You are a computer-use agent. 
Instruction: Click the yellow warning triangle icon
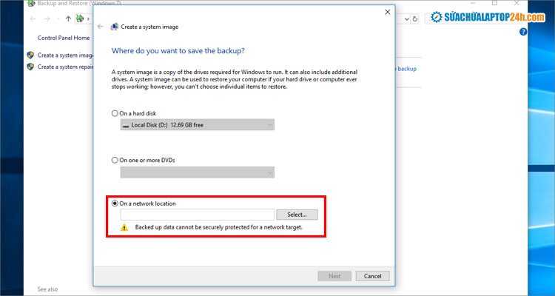click(x=125, y=227)
